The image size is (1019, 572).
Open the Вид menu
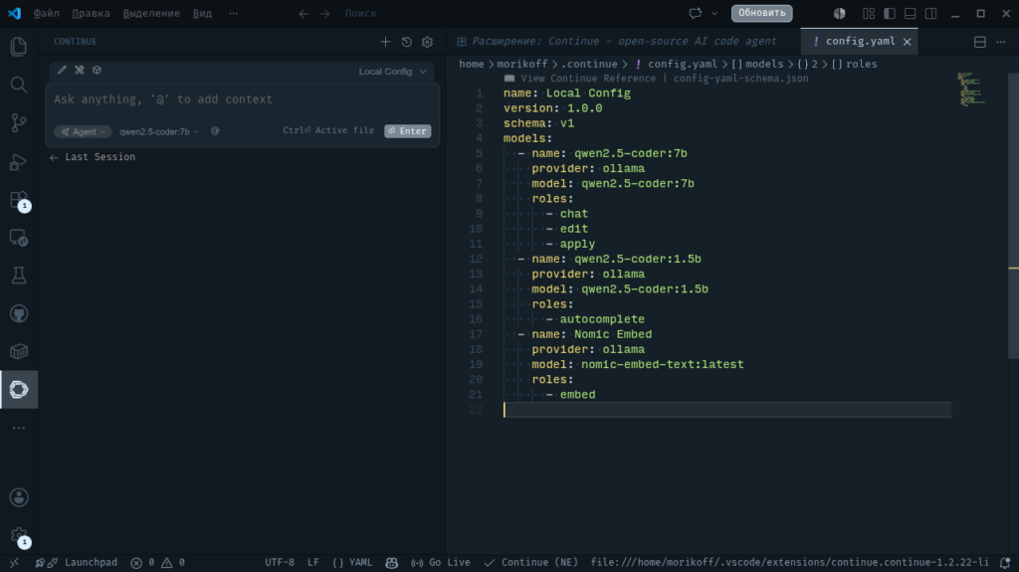click(202, 13)
